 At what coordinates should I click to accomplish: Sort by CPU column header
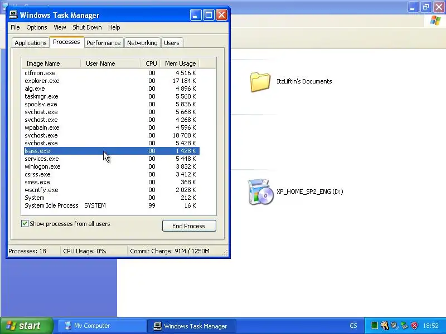[151, 63]
